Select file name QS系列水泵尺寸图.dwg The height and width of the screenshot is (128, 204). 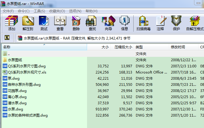click(x=27, y=66)
